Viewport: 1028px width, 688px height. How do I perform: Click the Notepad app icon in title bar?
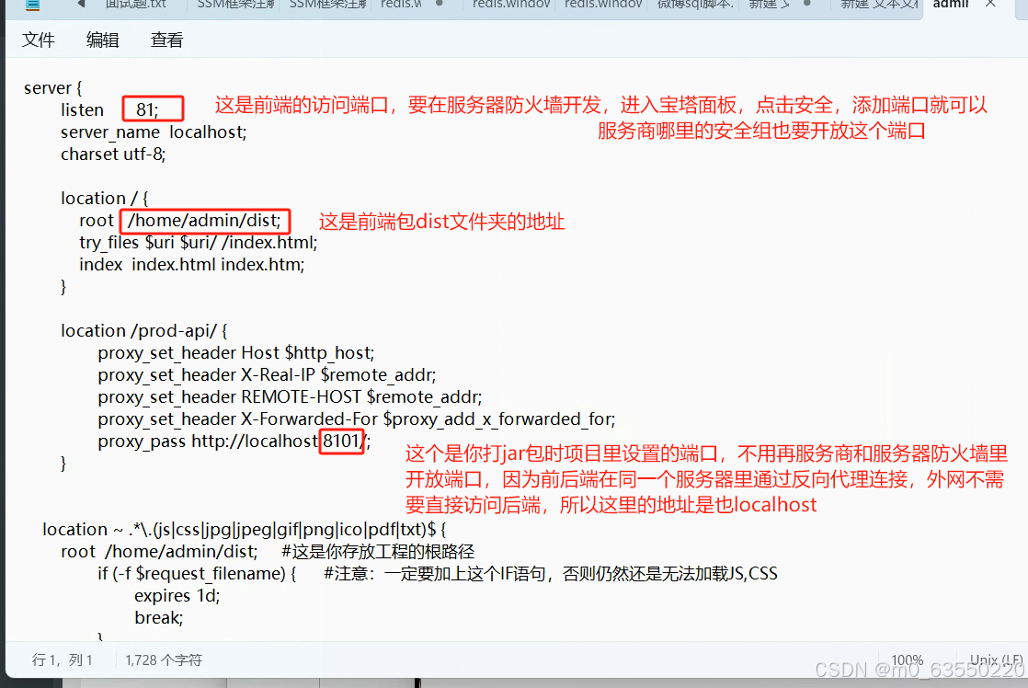[33, 4]
